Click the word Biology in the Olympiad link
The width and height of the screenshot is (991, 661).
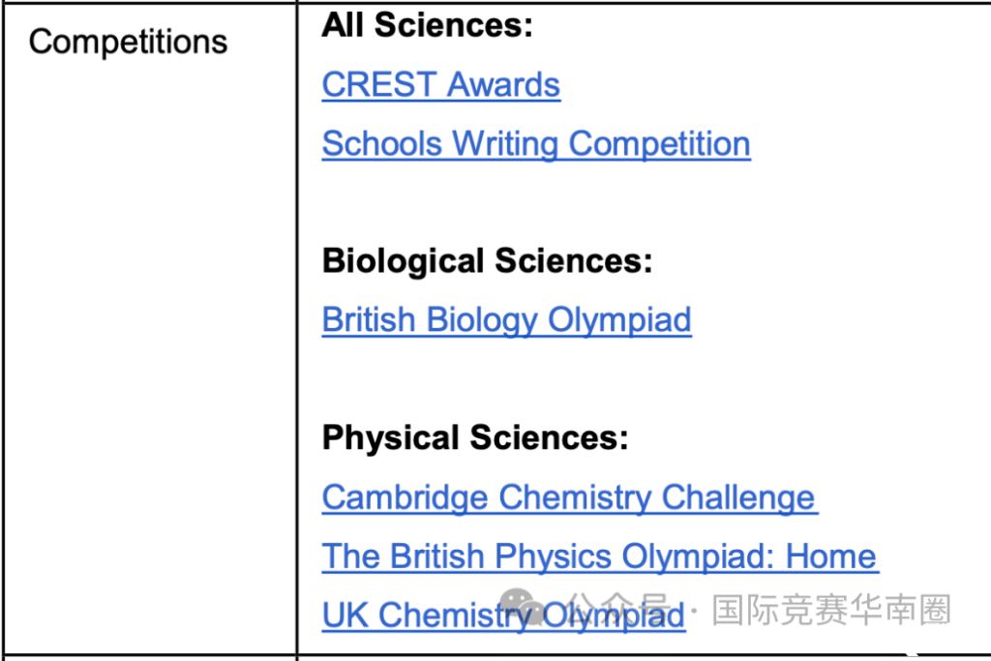(482, 319)
